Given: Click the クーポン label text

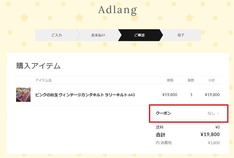Looking at the screenshot, I should tap(163, 113).
